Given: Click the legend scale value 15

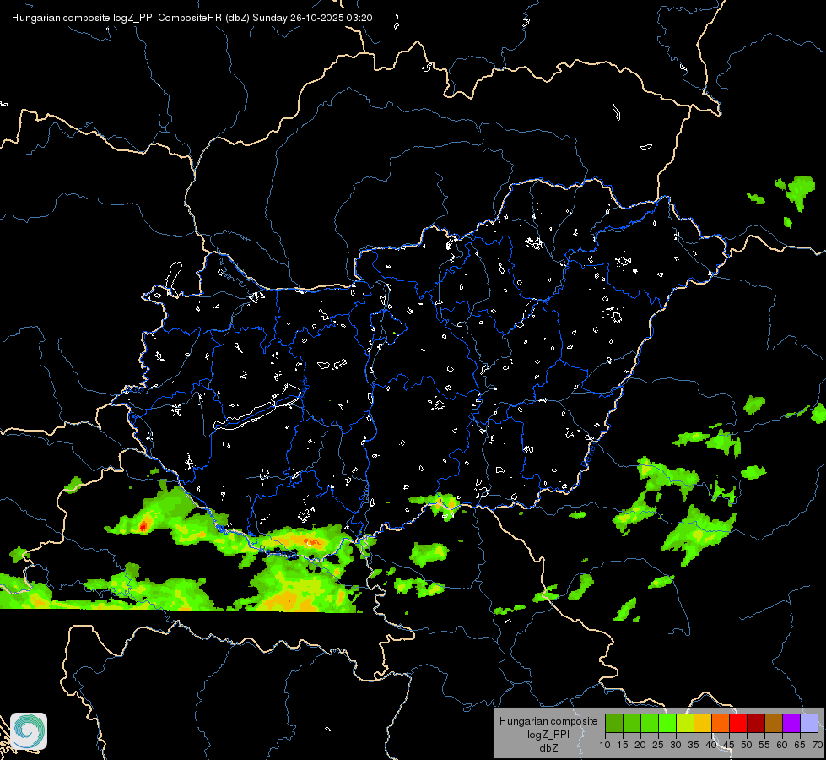Looking at the screenshot, I should point(623,746).
